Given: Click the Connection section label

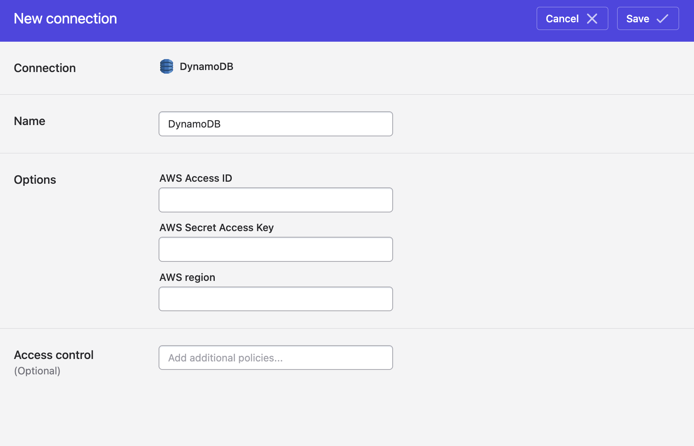Looking at the screenshot, I should (45, 68).
